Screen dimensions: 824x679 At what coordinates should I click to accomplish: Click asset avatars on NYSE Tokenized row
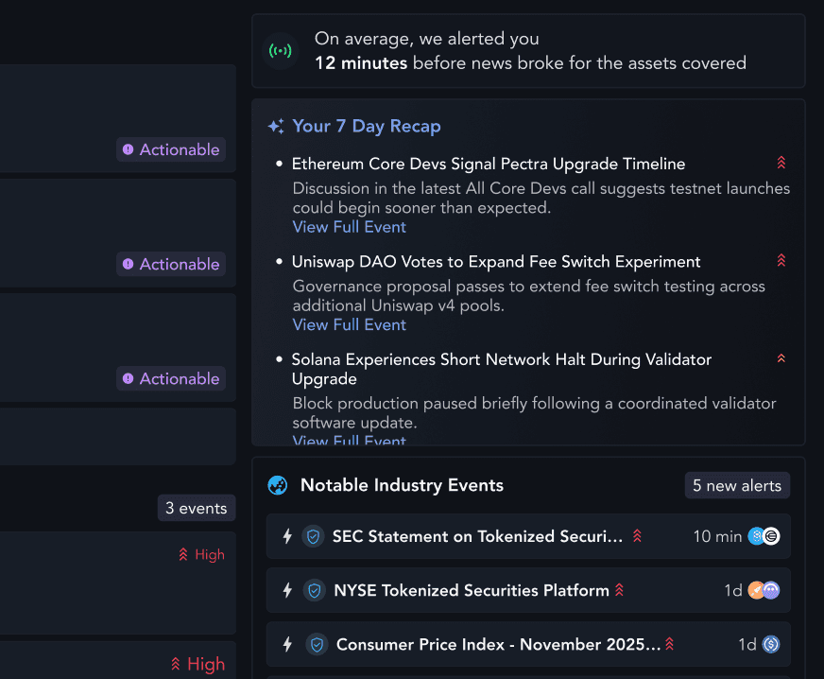coord(764,590)
